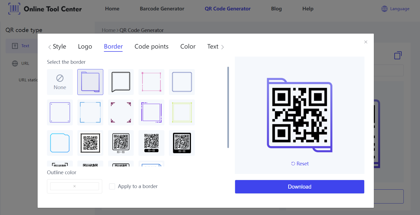420x215 pixels.
Task: Click the Download button
Action: coord(299,187)
